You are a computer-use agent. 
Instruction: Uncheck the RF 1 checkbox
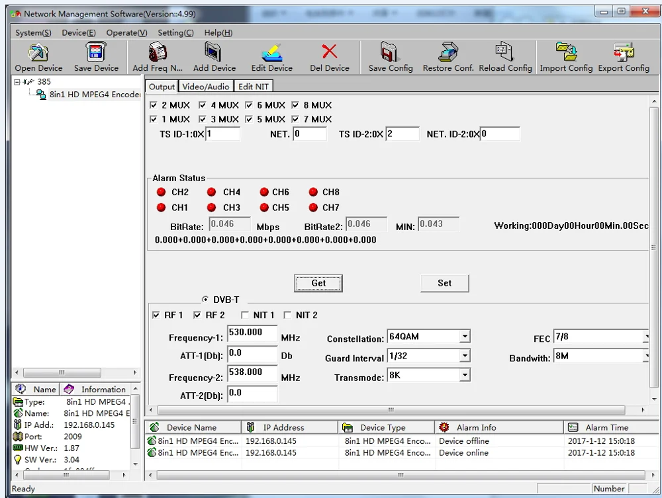pos(156,315)
